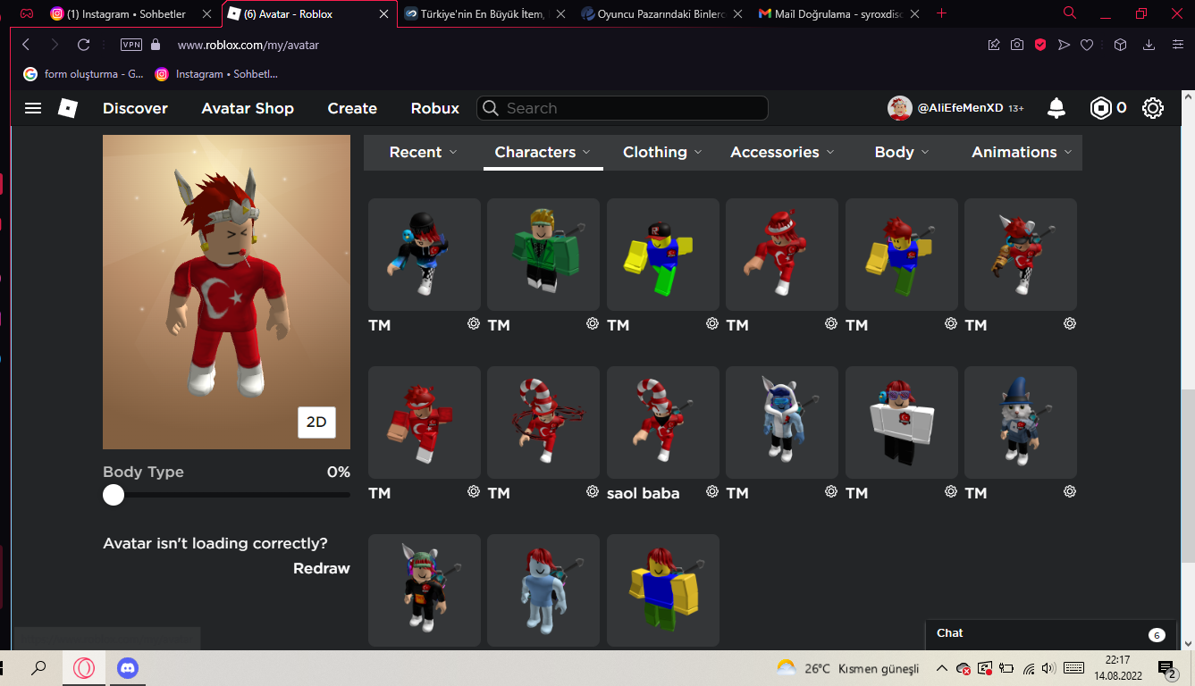The height and width of the screenshot is (686, 1195).
Task: Click the Opera taskbar icon
Action: click(84, 668)
